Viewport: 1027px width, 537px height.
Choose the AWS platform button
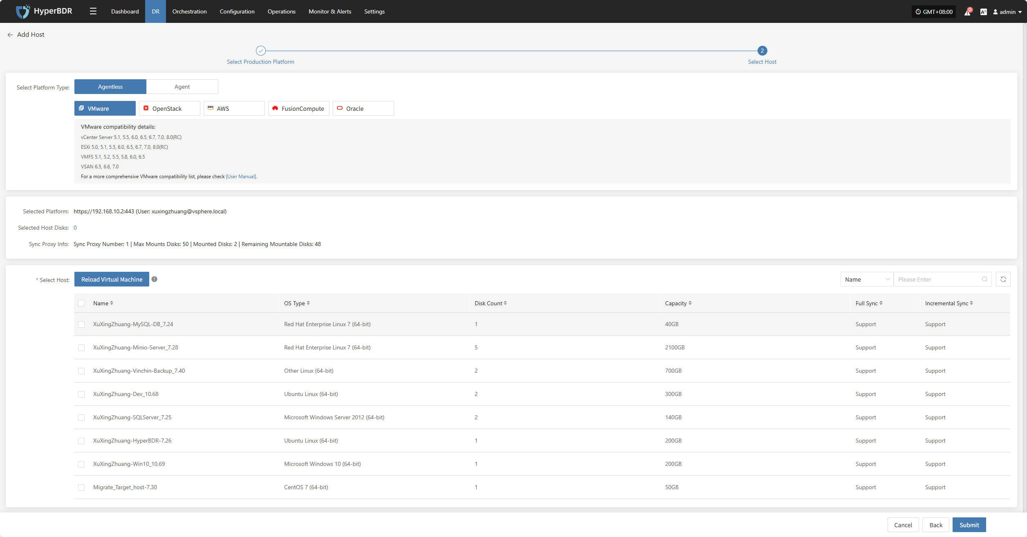click(x=234, y=108)
